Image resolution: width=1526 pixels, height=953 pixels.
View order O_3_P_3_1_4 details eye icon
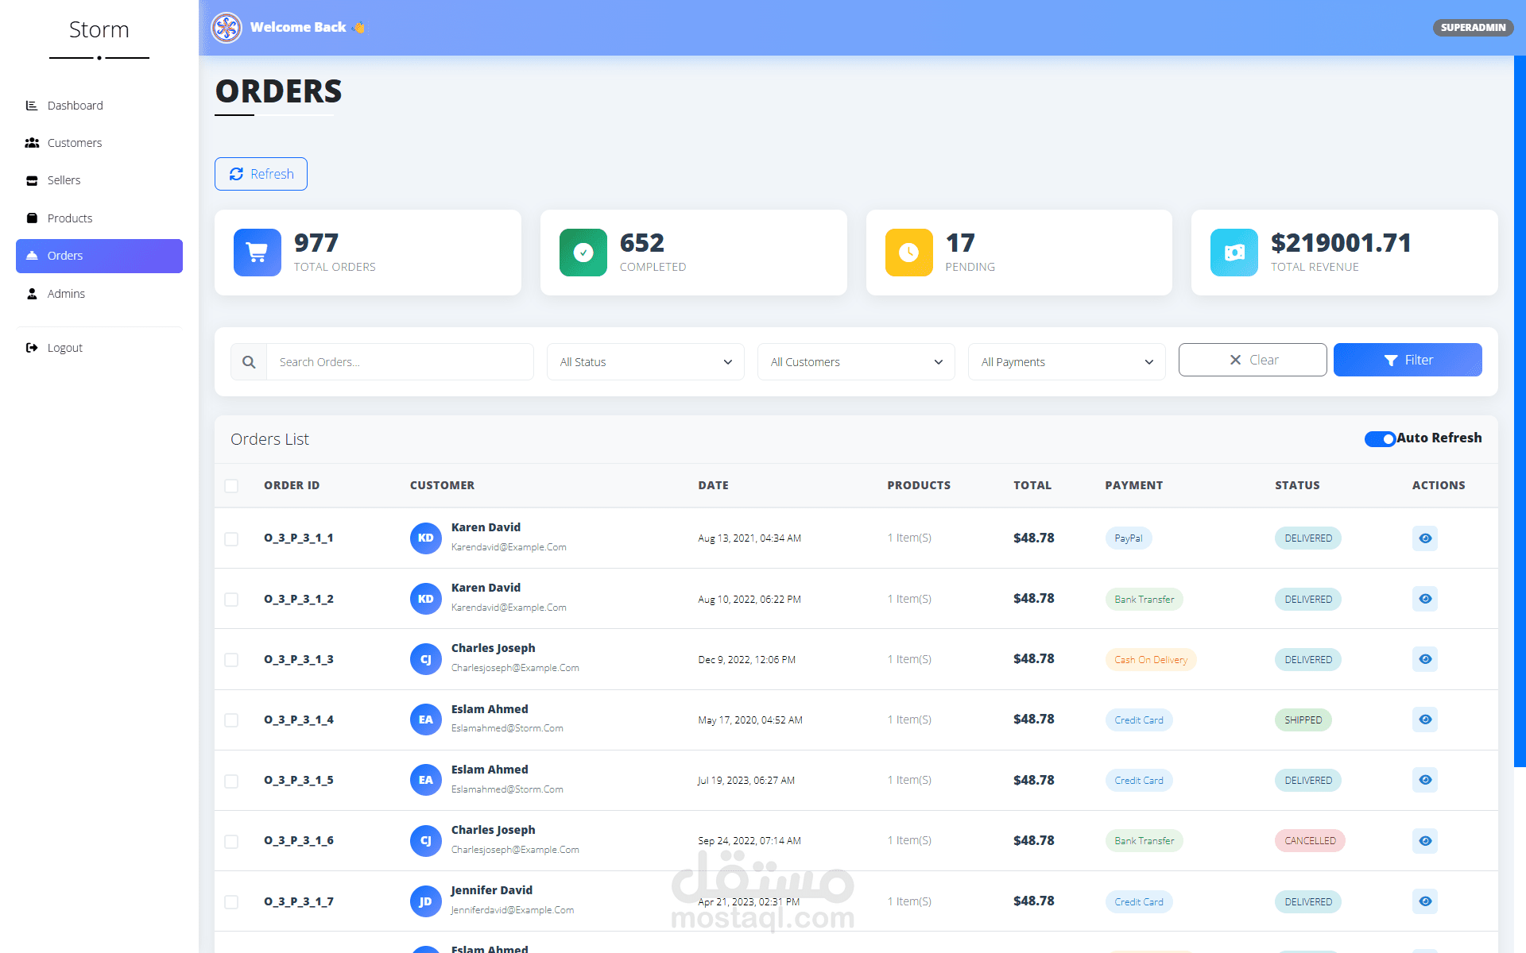click(x=1425, y=720)
